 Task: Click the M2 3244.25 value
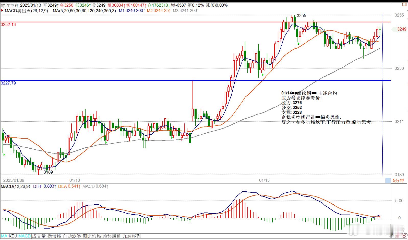click(x=158, y=11)
